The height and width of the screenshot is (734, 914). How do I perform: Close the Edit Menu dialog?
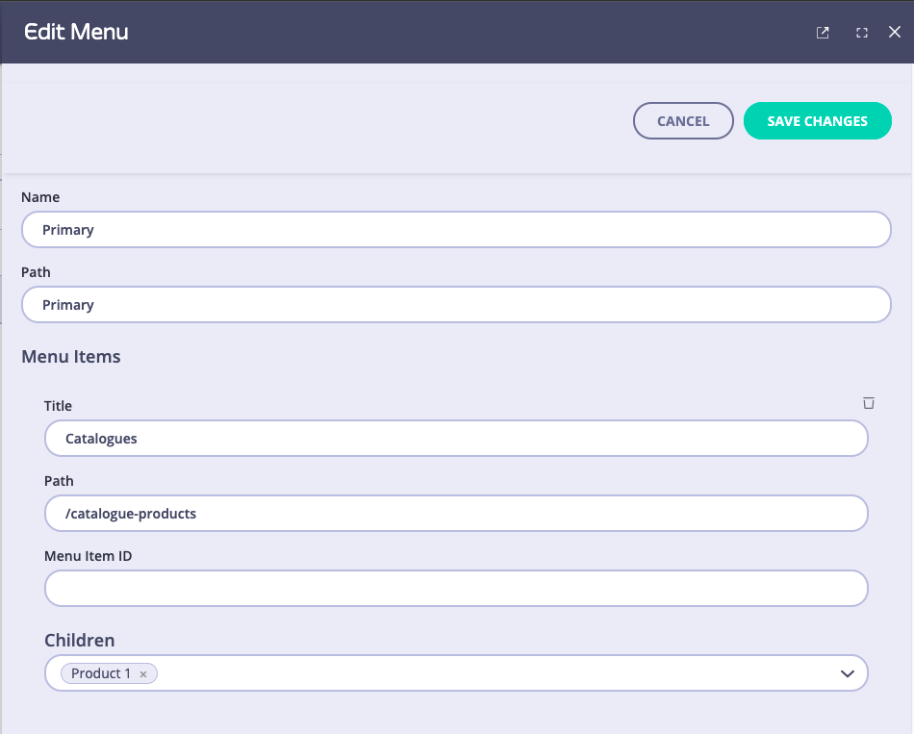tap(897, 32)
